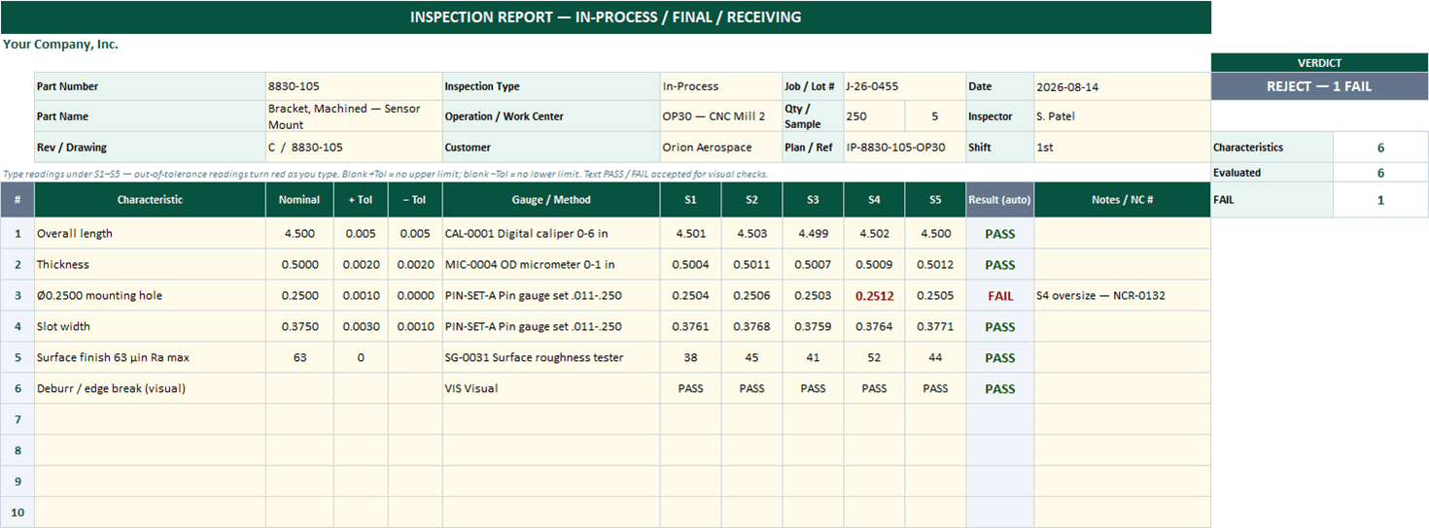Click the Plan / Ref value IP-8830-105-OP30

[904, 148]
